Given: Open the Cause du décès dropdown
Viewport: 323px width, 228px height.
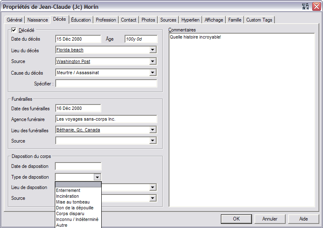Looking at the screenshot, I should coord(152,73).
